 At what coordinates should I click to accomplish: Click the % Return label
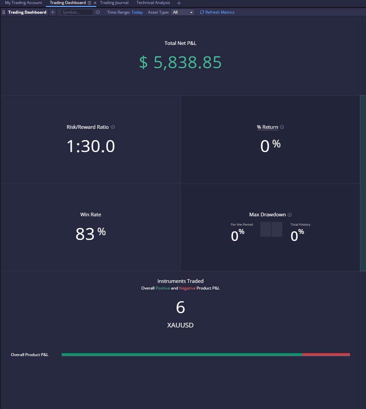tap(267, 127)
